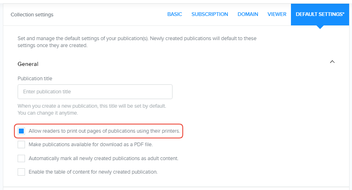The width and height of the screenshot is (352, 190).
Task: Click the 'Allow readers to print out pages' label
Action: pyautogui.click(x=104, y=131)
